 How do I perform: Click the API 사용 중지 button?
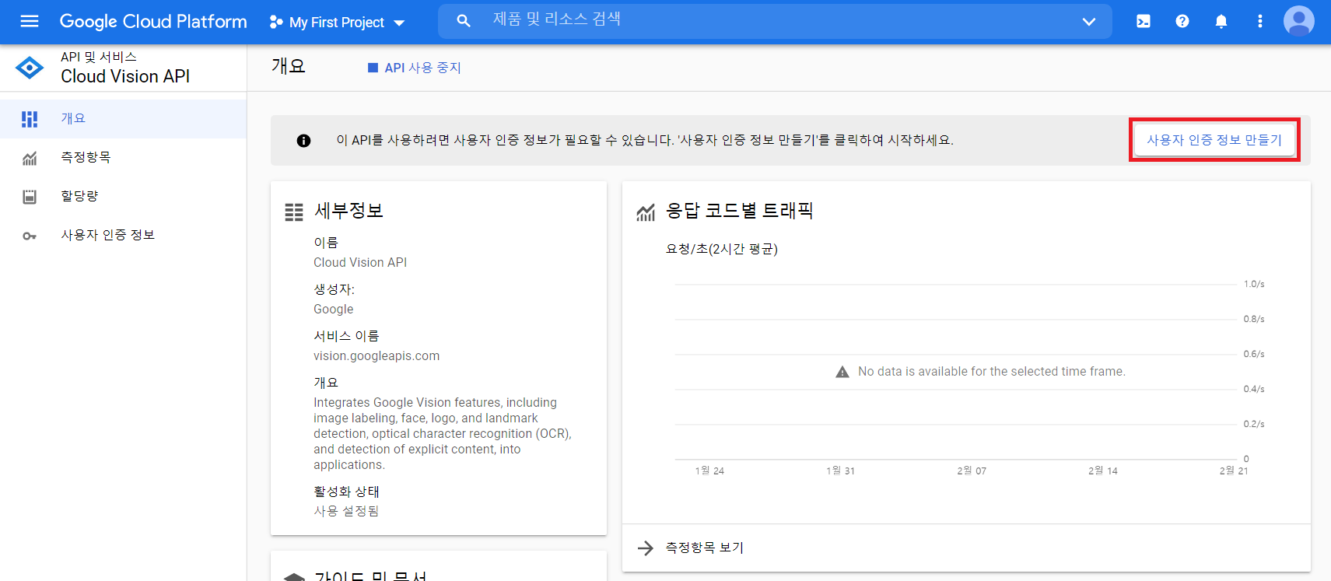(415, 68)
